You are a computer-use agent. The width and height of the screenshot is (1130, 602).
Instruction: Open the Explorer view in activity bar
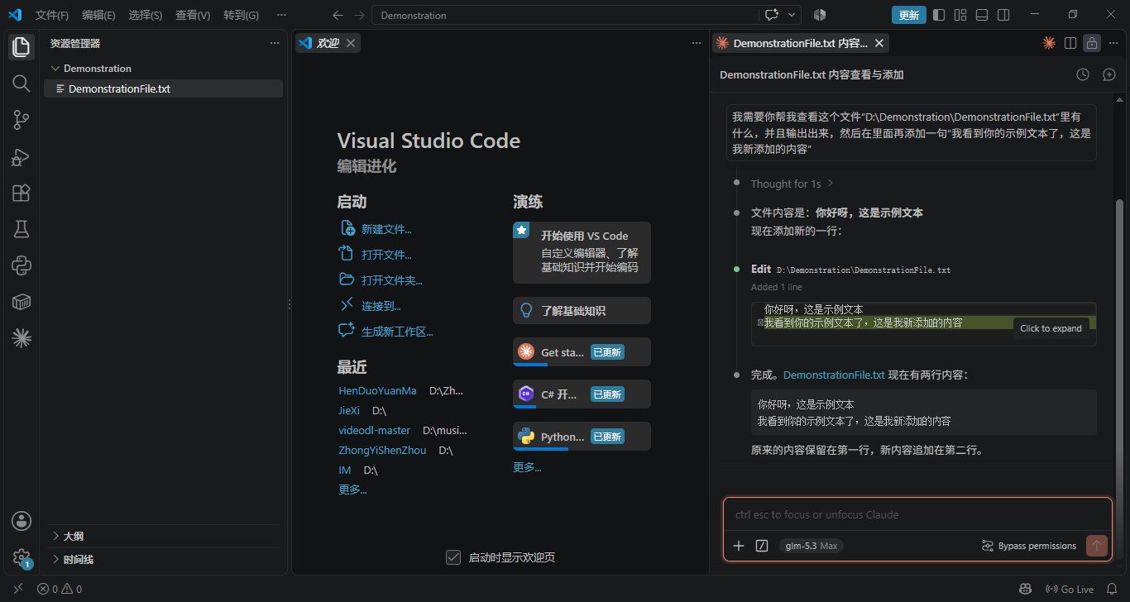coord(22,46)
